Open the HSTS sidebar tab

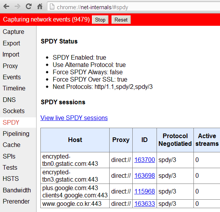[11, 179]
